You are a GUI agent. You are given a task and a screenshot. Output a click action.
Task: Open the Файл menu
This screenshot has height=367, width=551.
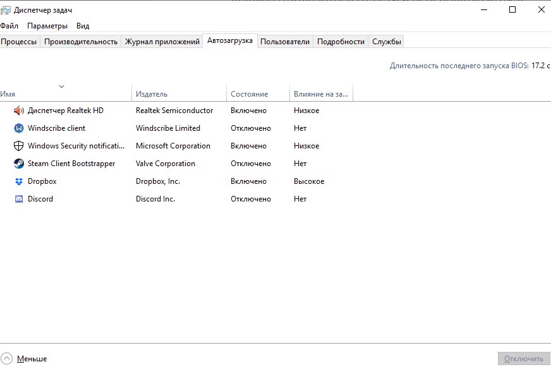(x=9, y=26)
